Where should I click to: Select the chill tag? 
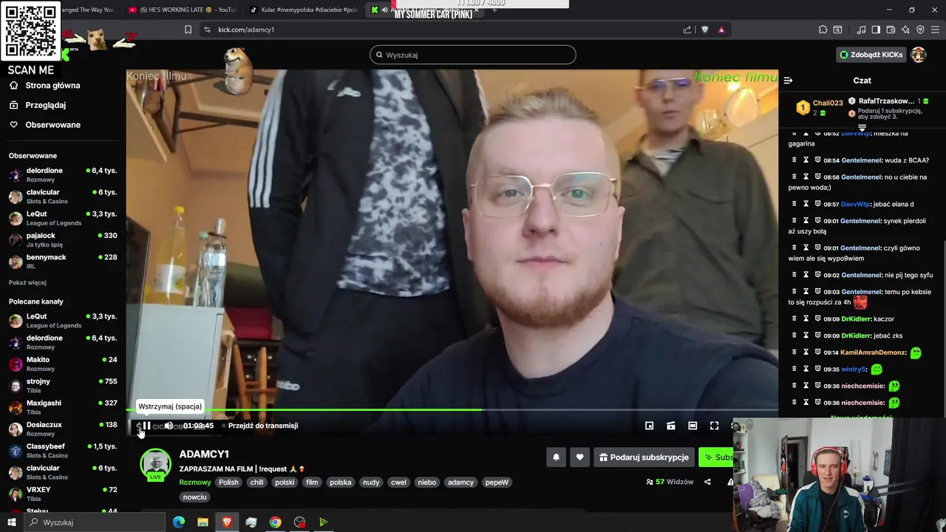(256, 482)
